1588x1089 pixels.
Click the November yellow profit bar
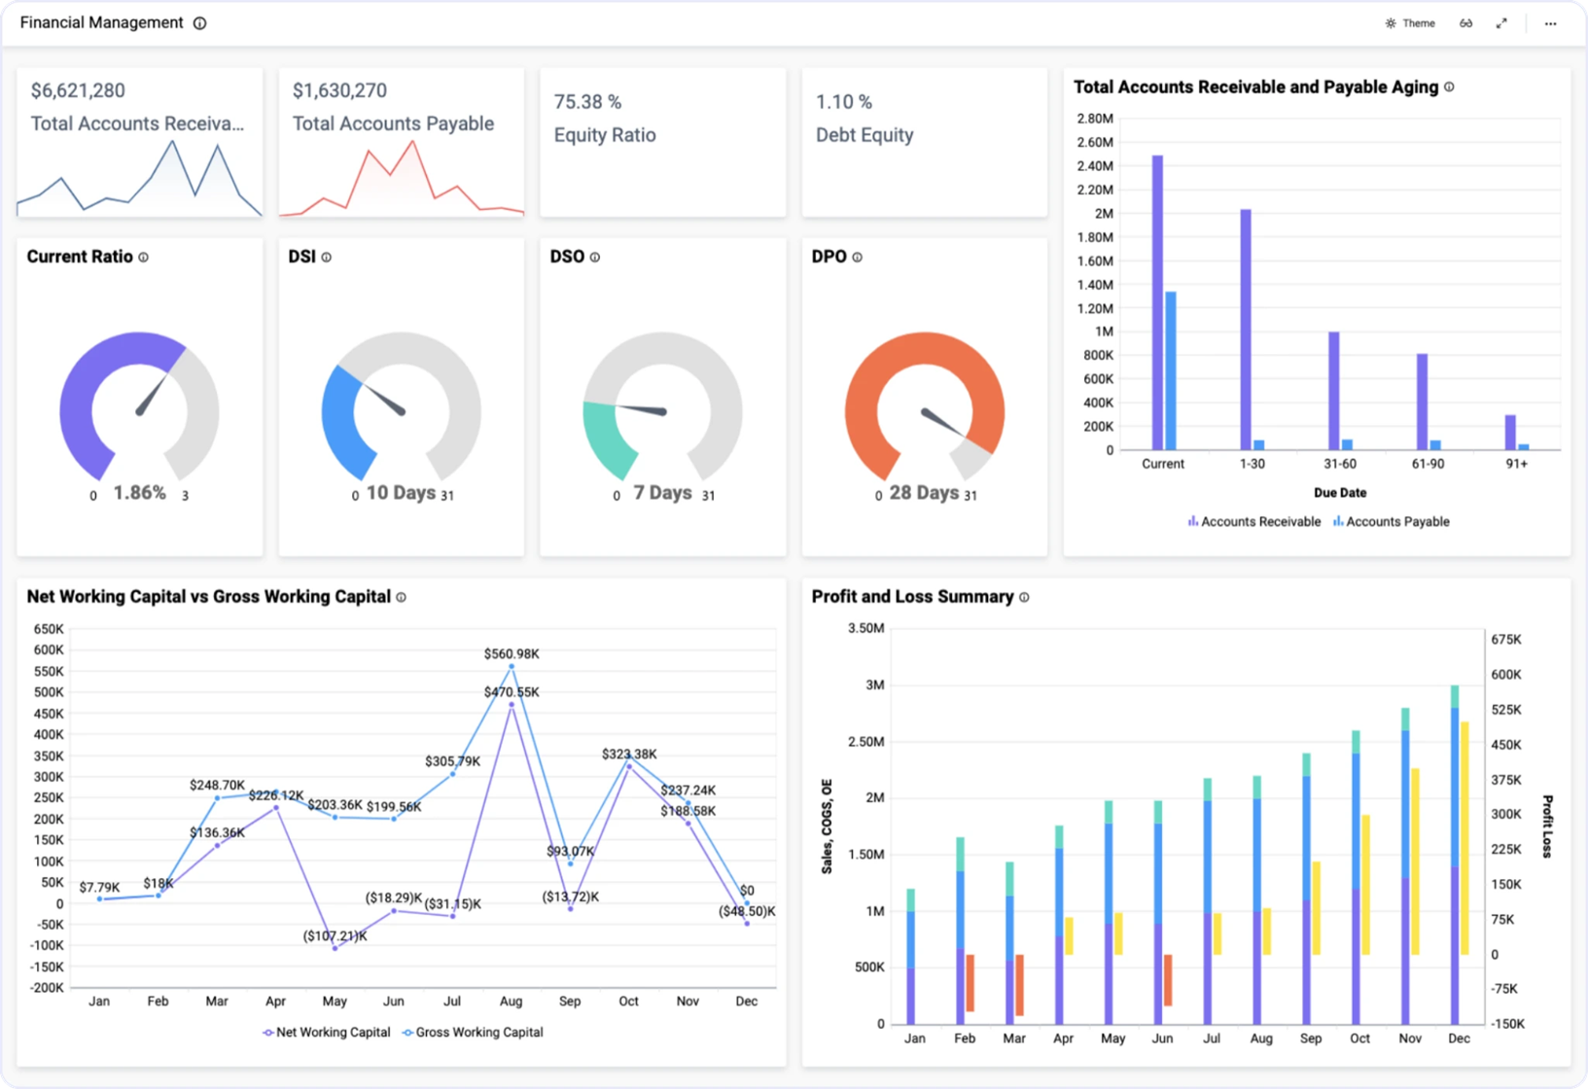(1416, 861)
